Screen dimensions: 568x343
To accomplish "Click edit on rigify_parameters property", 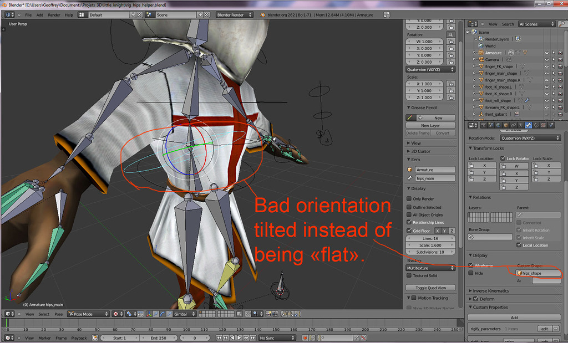I will 545,329.
